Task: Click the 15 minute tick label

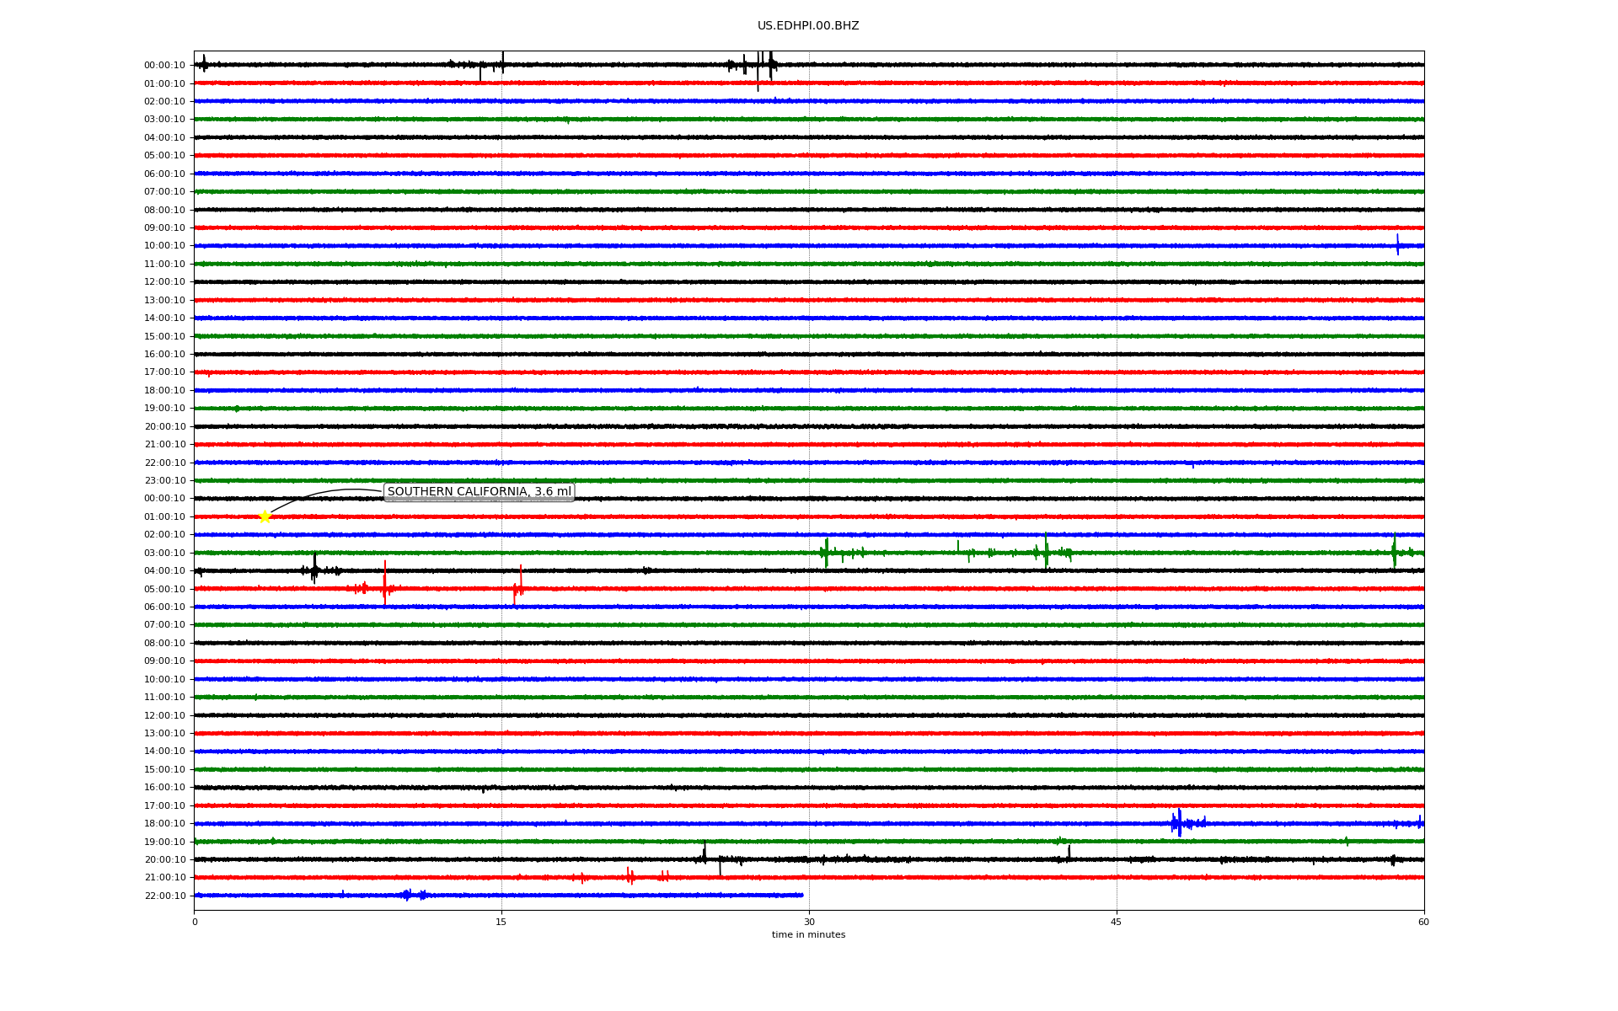Action: point(501,922)
